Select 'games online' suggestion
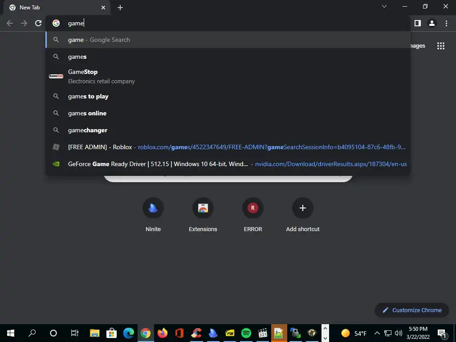456x342 pixels. pyautogui.click(x=228, y=113)
